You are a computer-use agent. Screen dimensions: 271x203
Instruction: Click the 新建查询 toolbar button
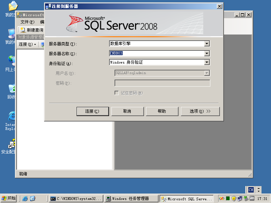tap(32, 30)
